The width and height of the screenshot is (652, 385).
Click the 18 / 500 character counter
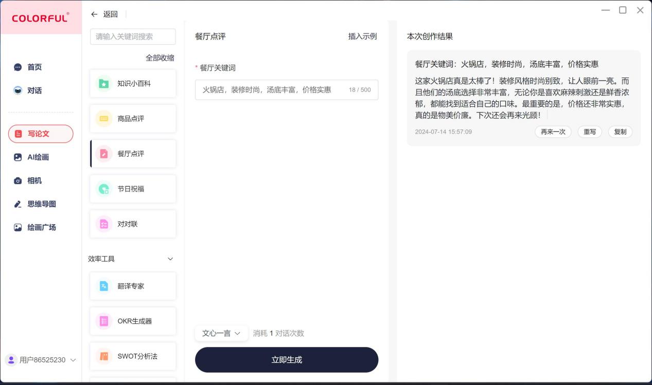[360, 90]
